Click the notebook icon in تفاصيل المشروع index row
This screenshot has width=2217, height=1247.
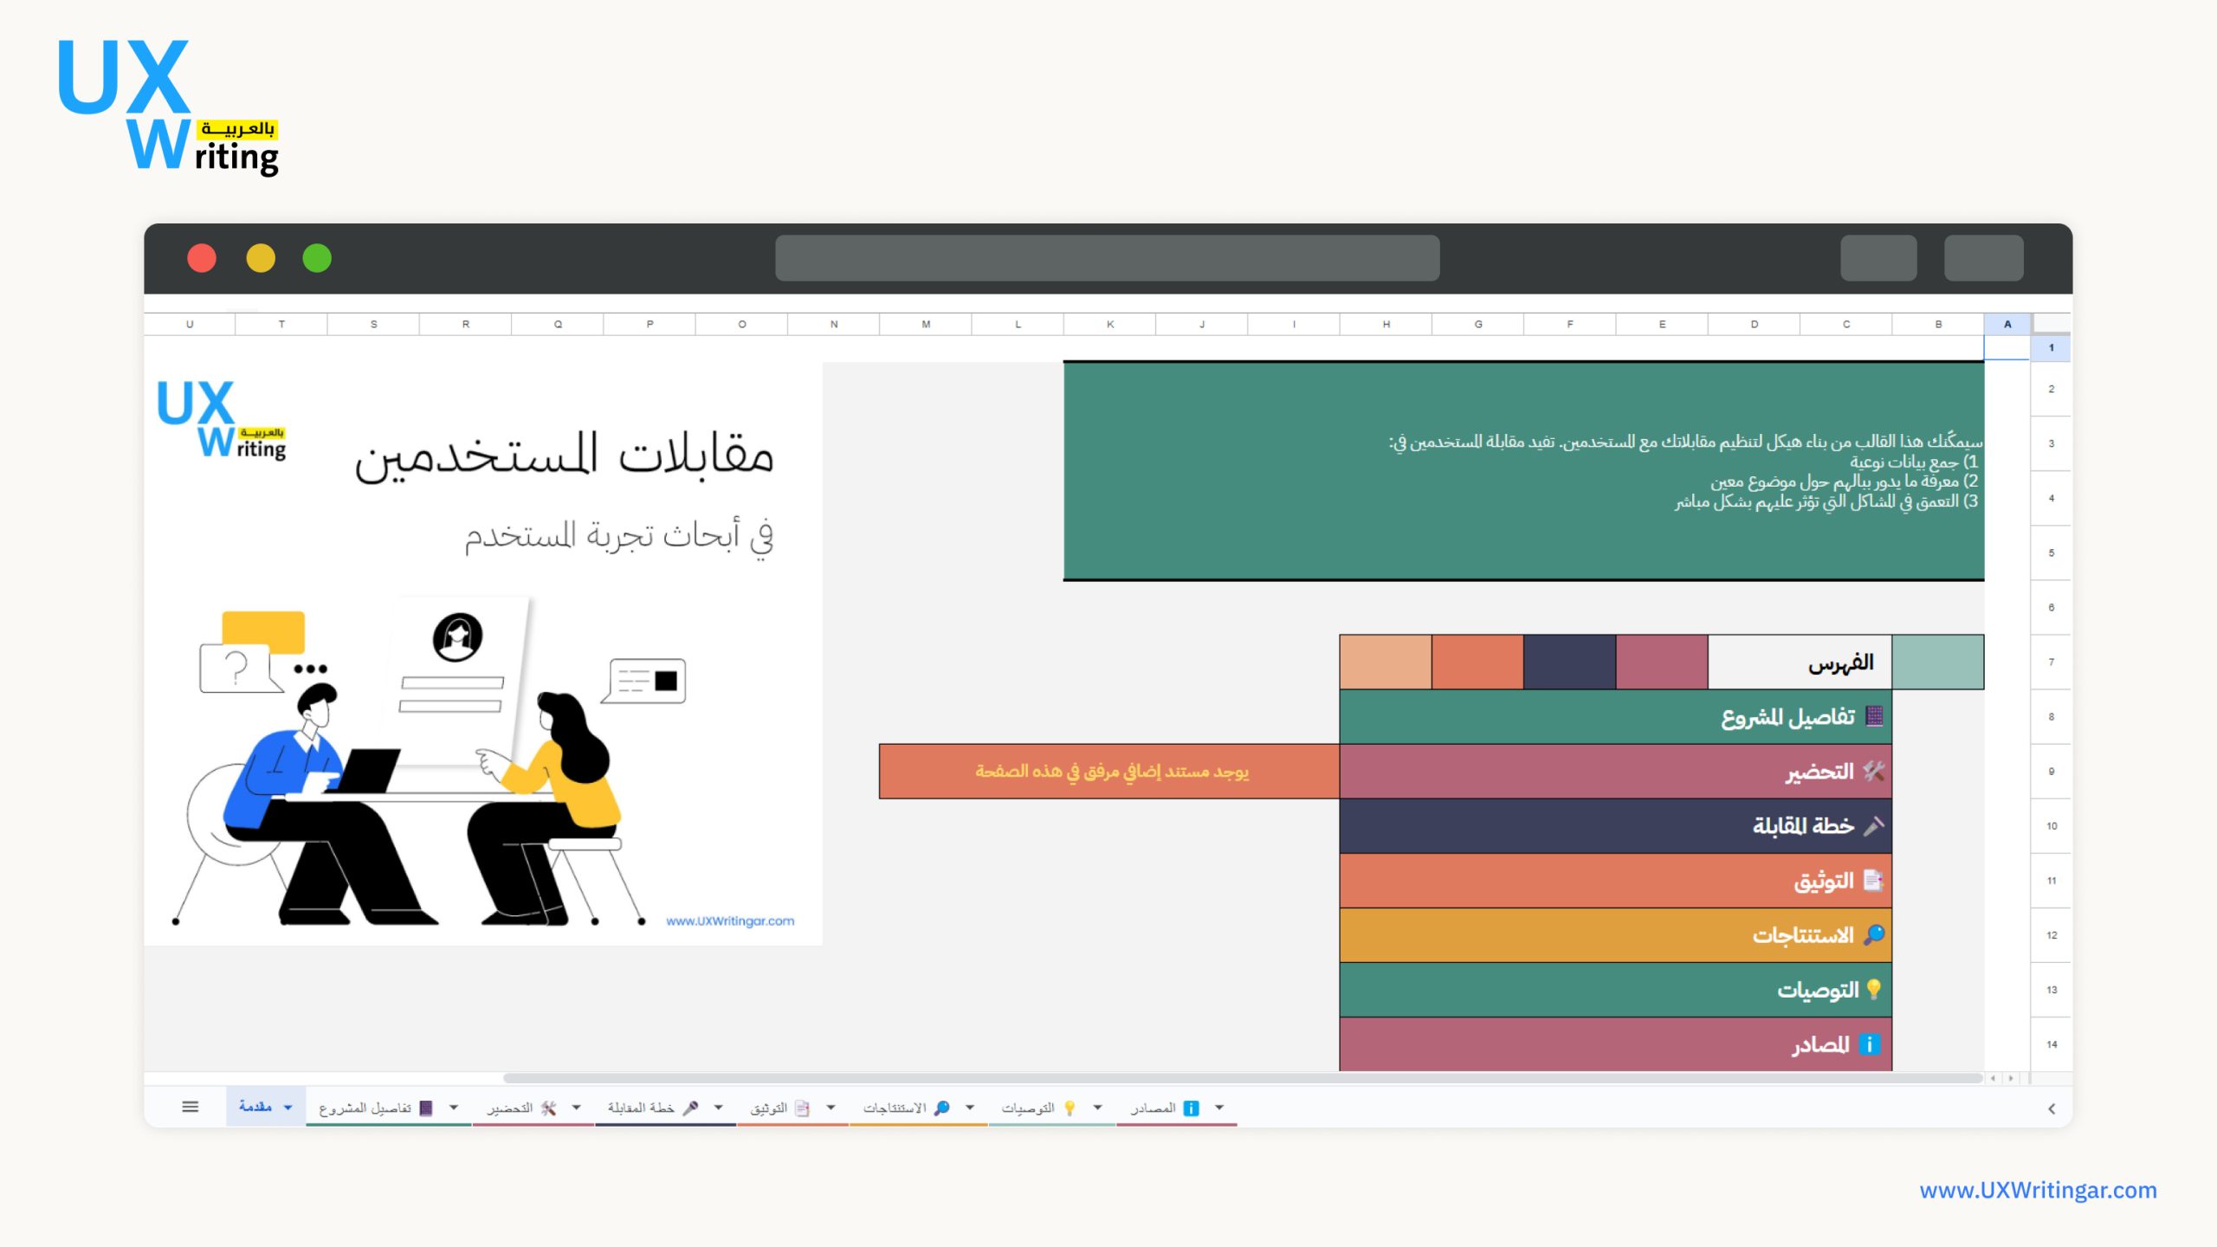1875,716
